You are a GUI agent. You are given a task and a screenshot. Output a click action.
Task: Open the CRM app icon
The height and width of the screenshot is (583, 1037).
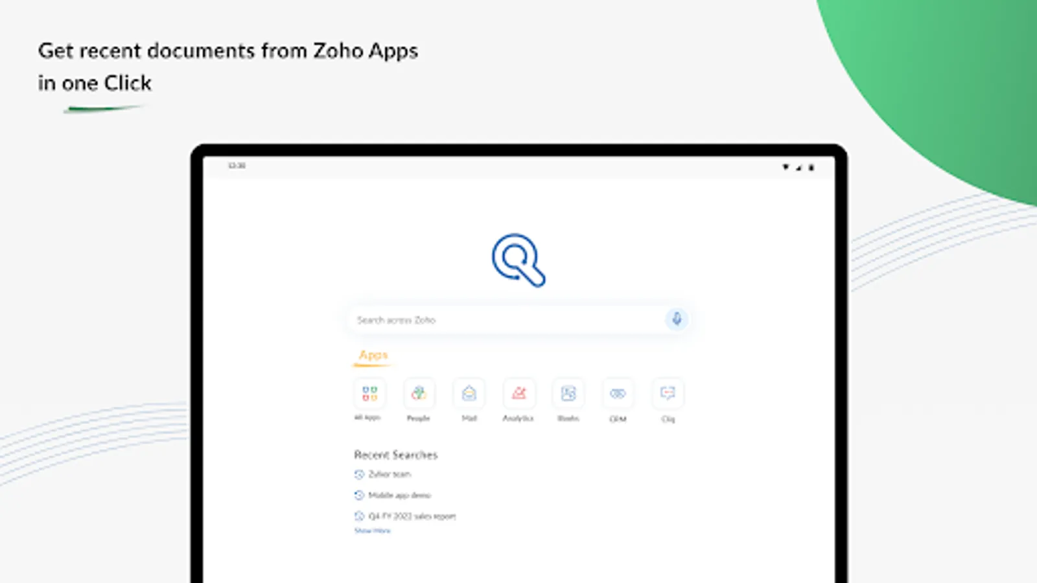pos(618,393)
